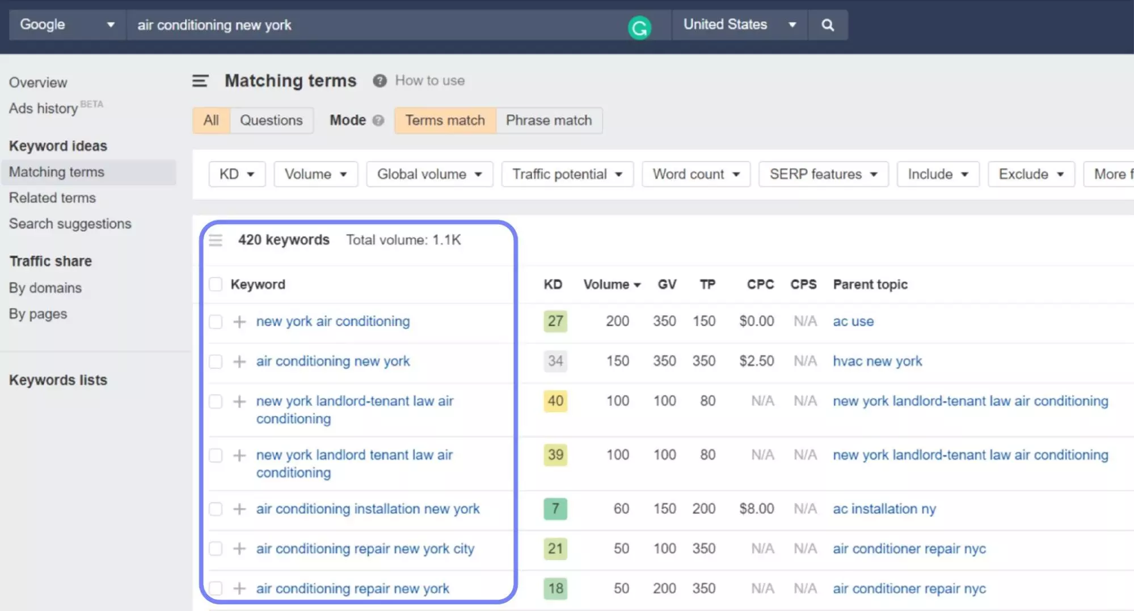Select the All tab
The image size is (1134, 611).
[x=211, y=120]
